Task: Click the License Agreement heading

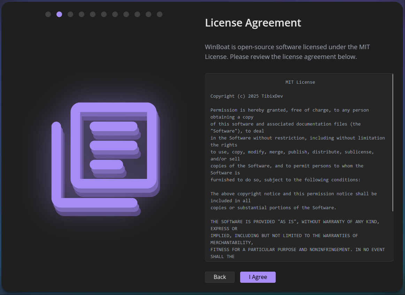Action: [x=253, y=23]
